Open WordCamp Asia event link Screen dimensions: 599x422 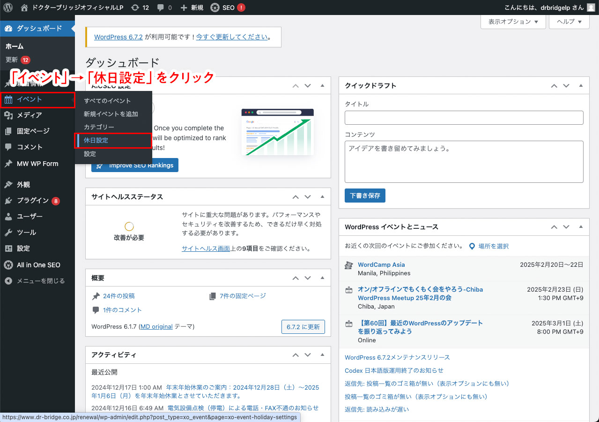coord(381,265)
